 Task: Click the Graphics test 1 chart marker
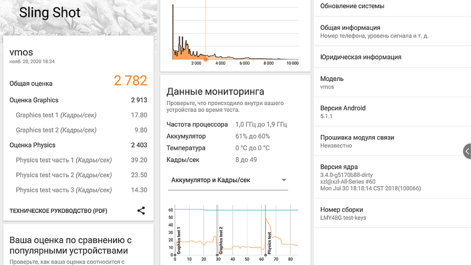click(x=175, y=255)
